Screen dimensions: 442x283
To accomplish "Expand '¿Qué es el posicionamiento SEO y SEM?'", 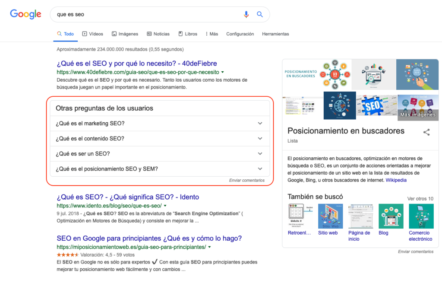I will point(160,169).
